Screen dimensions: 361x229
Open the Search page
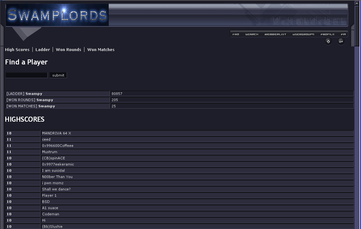(x=252, y=34)
